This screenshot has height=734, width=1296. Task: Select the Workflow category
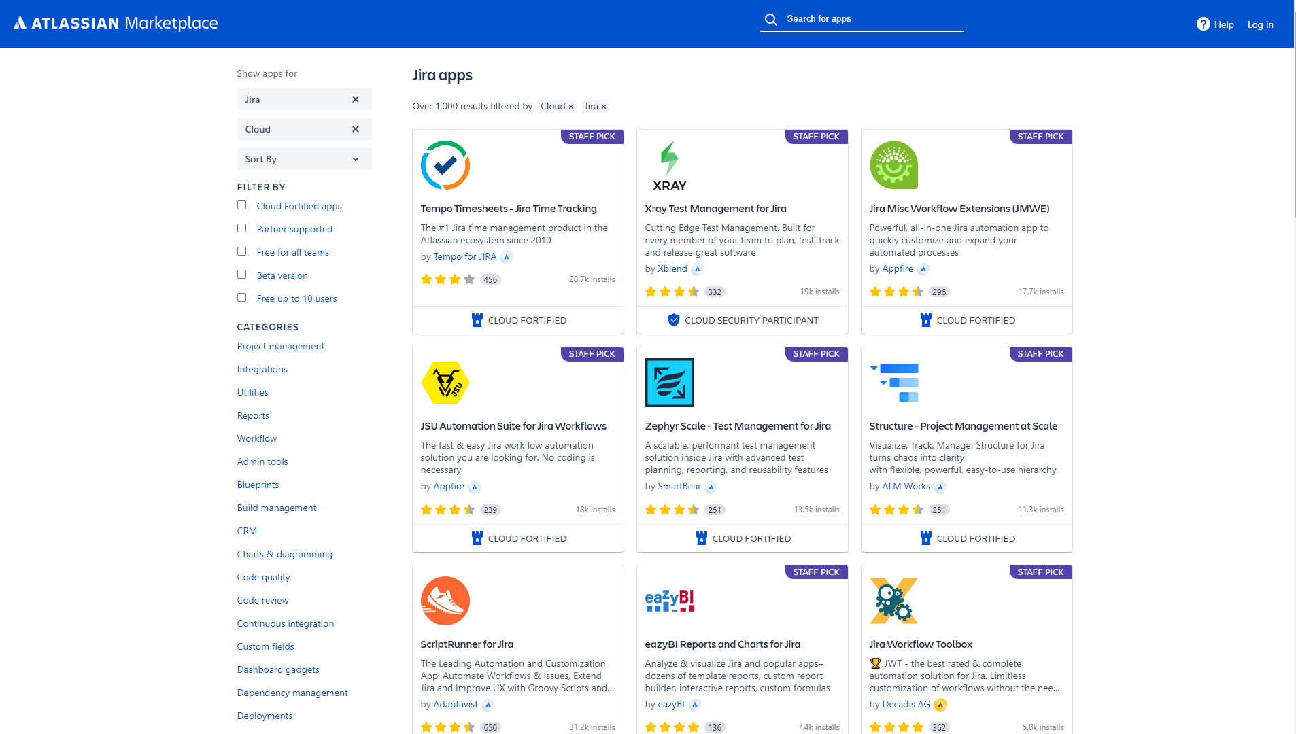click(x=257, y=438)
